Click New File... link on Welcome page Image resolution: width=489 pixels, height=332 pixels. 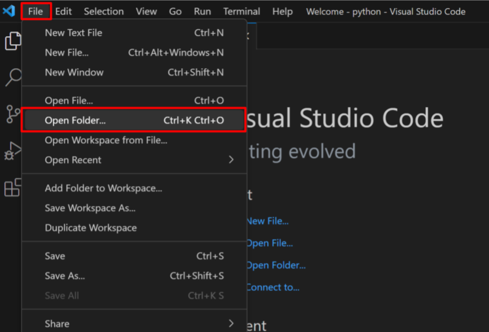point(267,221)
